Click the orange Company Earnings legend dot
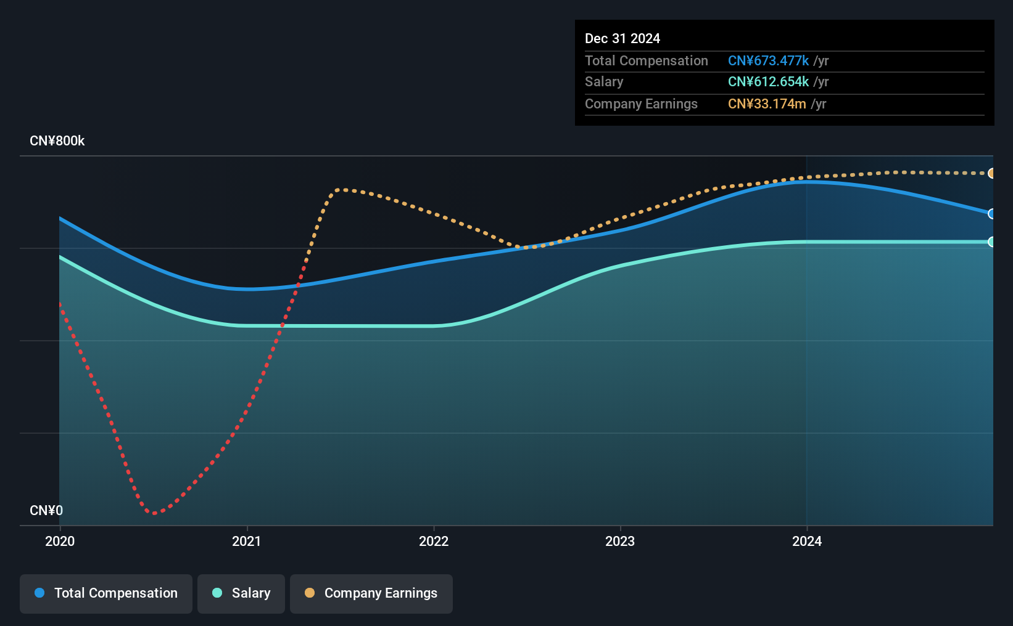 tap(310, 593)
